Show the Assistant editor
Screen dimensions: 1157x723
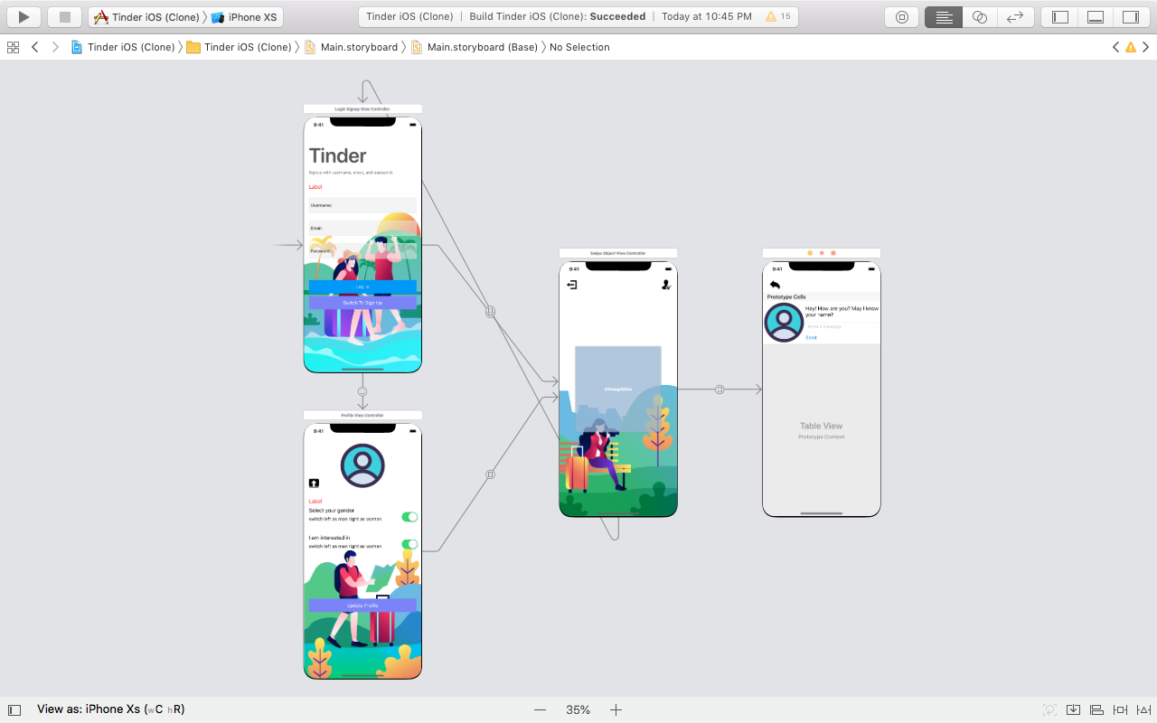point(979,16)
